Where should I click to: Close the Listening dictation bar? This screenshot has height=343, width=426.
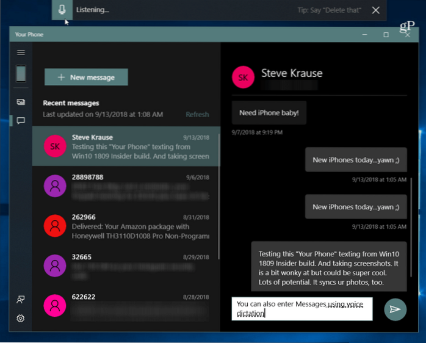click(375, 10)
